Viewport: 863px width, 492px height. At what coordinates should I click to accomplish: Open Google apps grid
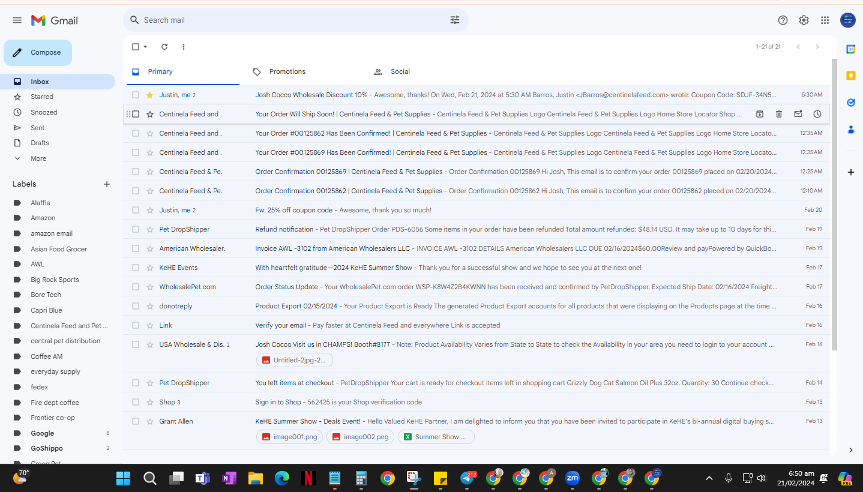(x=825, y=20)
